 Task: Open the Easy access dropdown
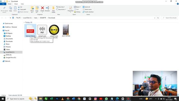61,9
